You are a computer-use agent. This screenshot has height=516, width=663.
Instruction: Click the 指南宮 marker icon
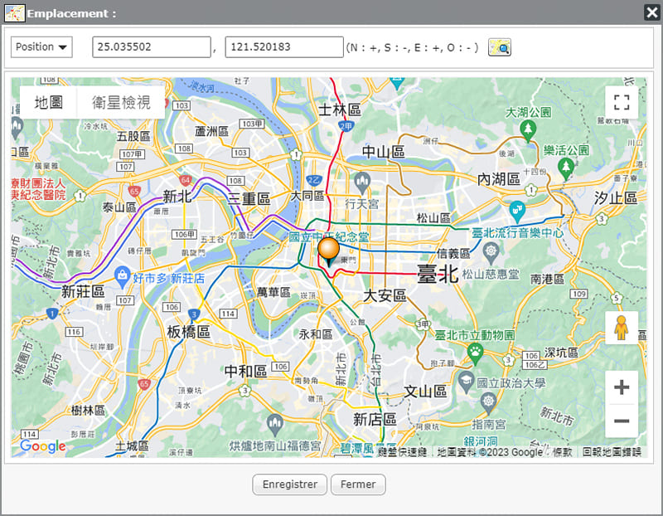click(488, 402)
